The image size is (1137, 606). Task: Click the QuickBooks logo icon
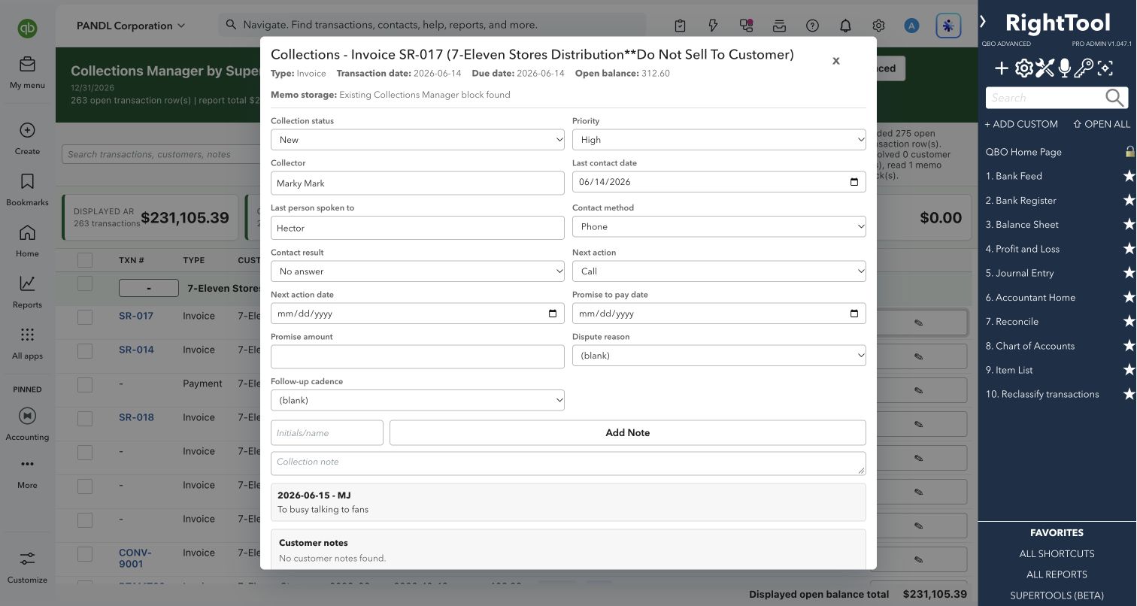[28, 29]
